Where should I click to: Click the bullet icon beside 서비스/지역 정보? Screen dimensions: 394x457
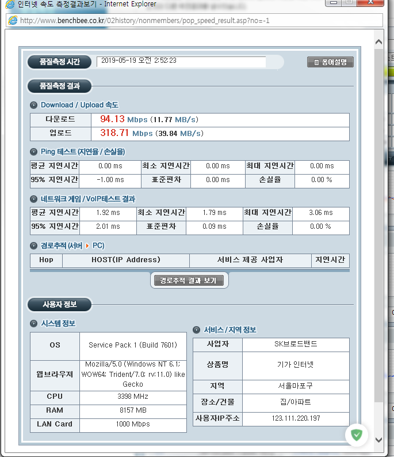(197, 330)
